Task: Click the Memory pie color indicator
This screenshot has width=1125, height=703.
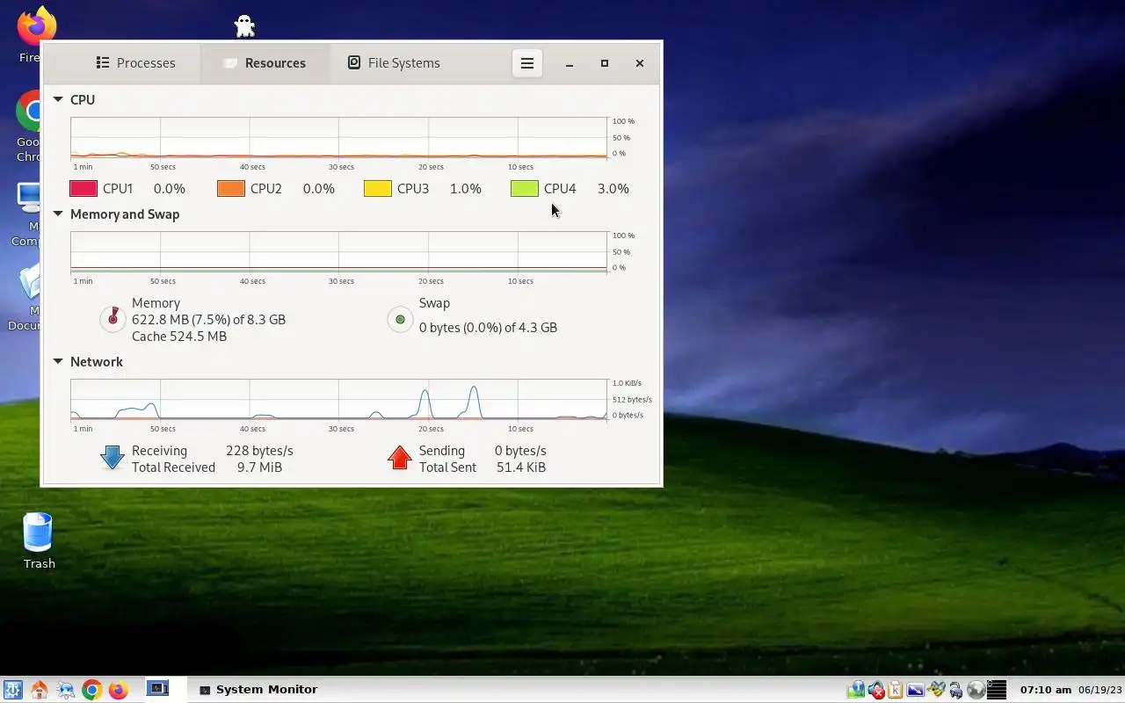Action: click(x=112, y=319)
